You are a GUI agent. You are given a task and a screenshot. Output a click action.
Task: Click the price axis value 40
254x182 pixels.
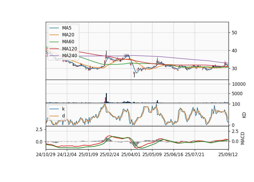click(234, 51)
